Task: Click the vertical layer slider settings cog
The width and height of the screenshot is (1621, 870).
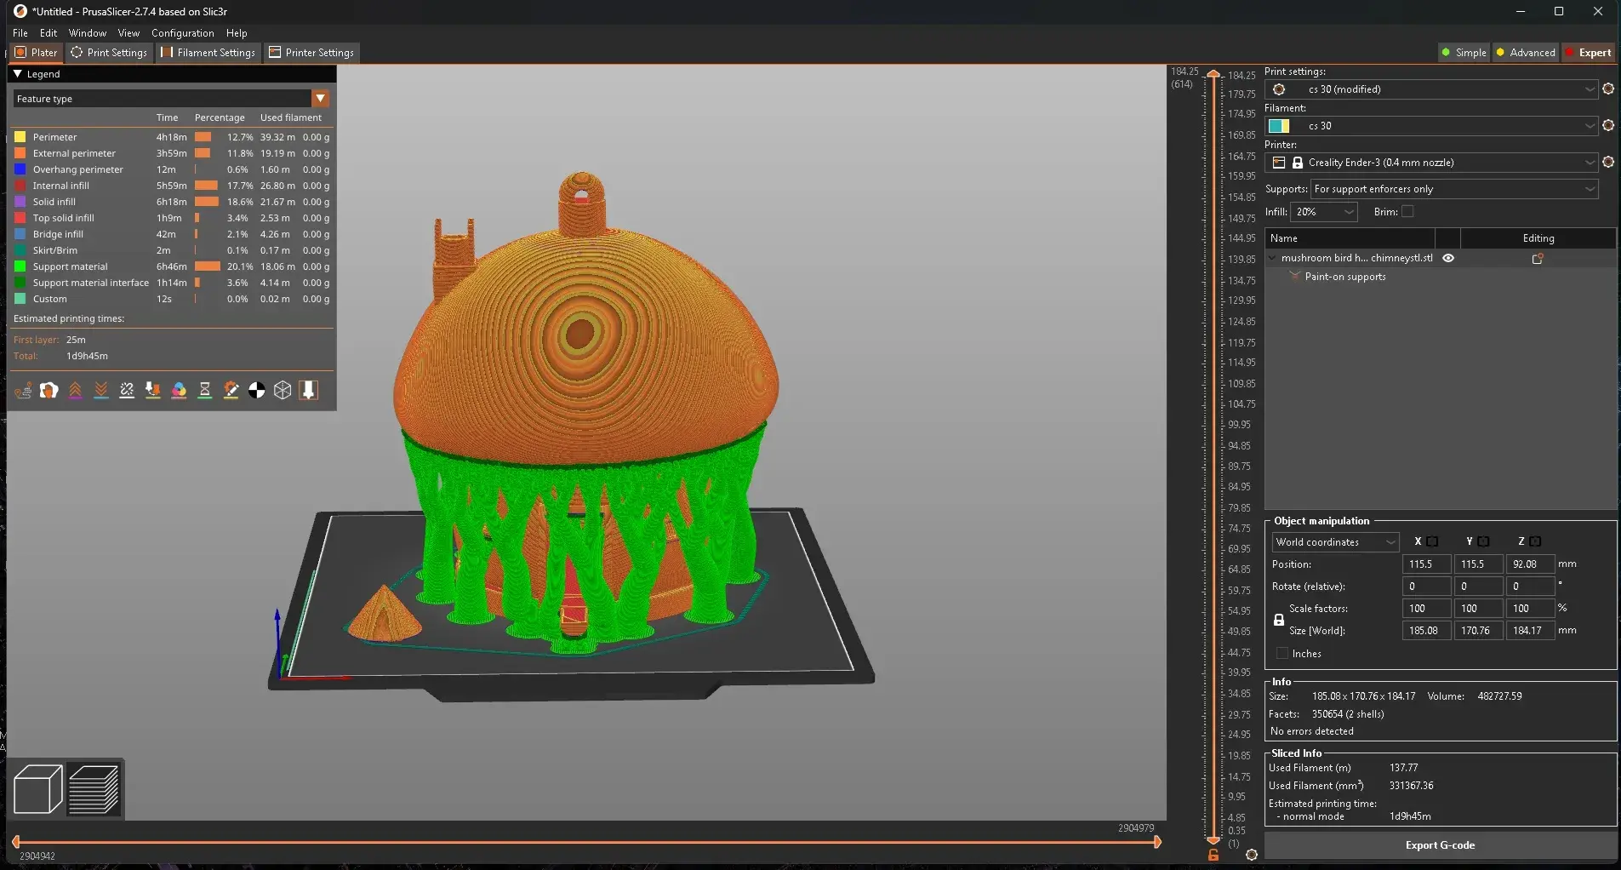Action: point(1251,855)
